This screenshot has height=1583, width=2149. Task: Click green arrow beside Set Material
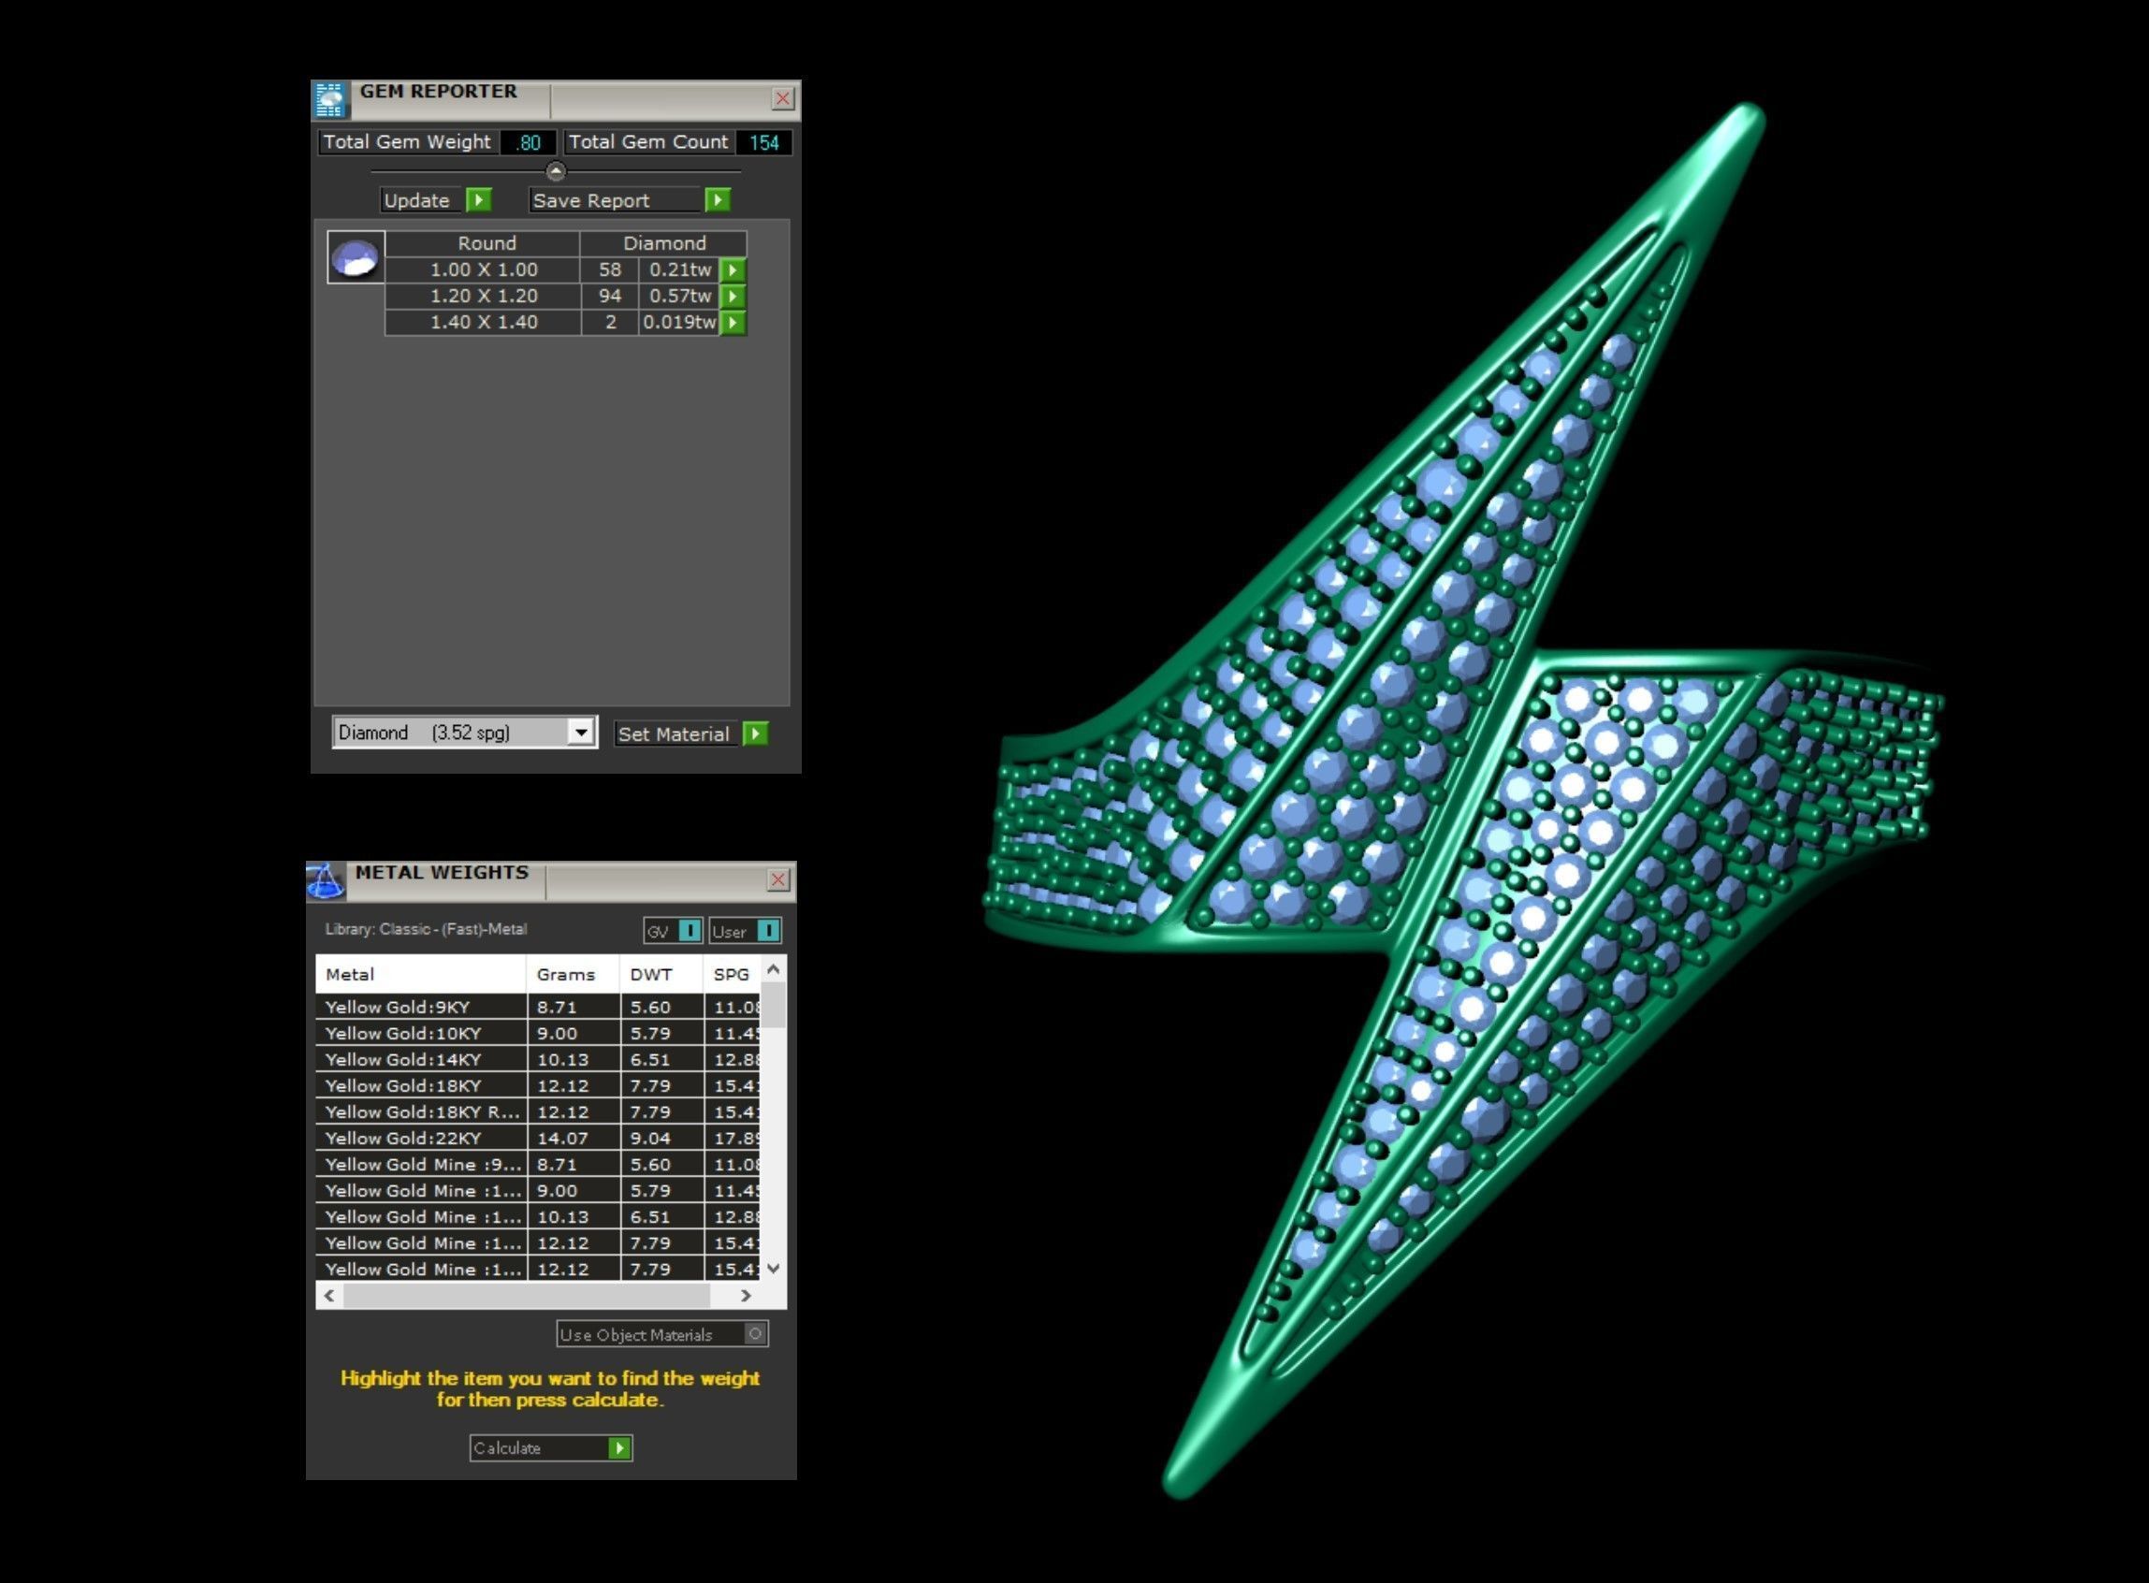point(755,734)
